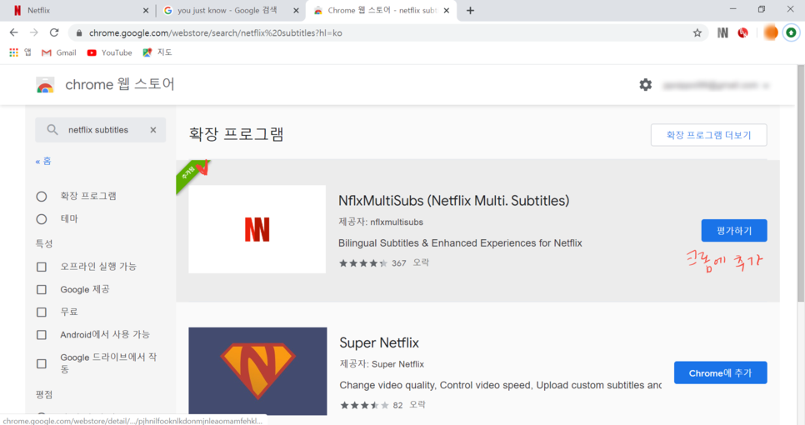Check the 무료 box
Screen dimensions: 805x425
point(42,312)
